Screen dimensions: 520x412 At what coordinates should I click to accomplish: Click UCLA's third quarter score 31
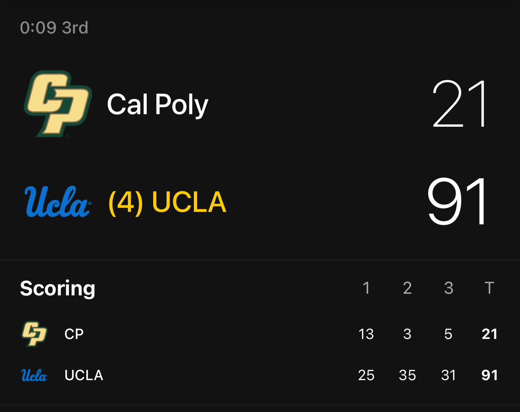coord(448,375)
